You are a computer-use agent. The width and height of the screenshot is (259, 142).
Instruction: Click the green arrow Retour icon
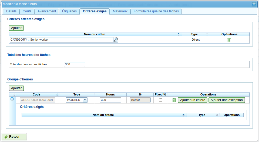[6, 137]
